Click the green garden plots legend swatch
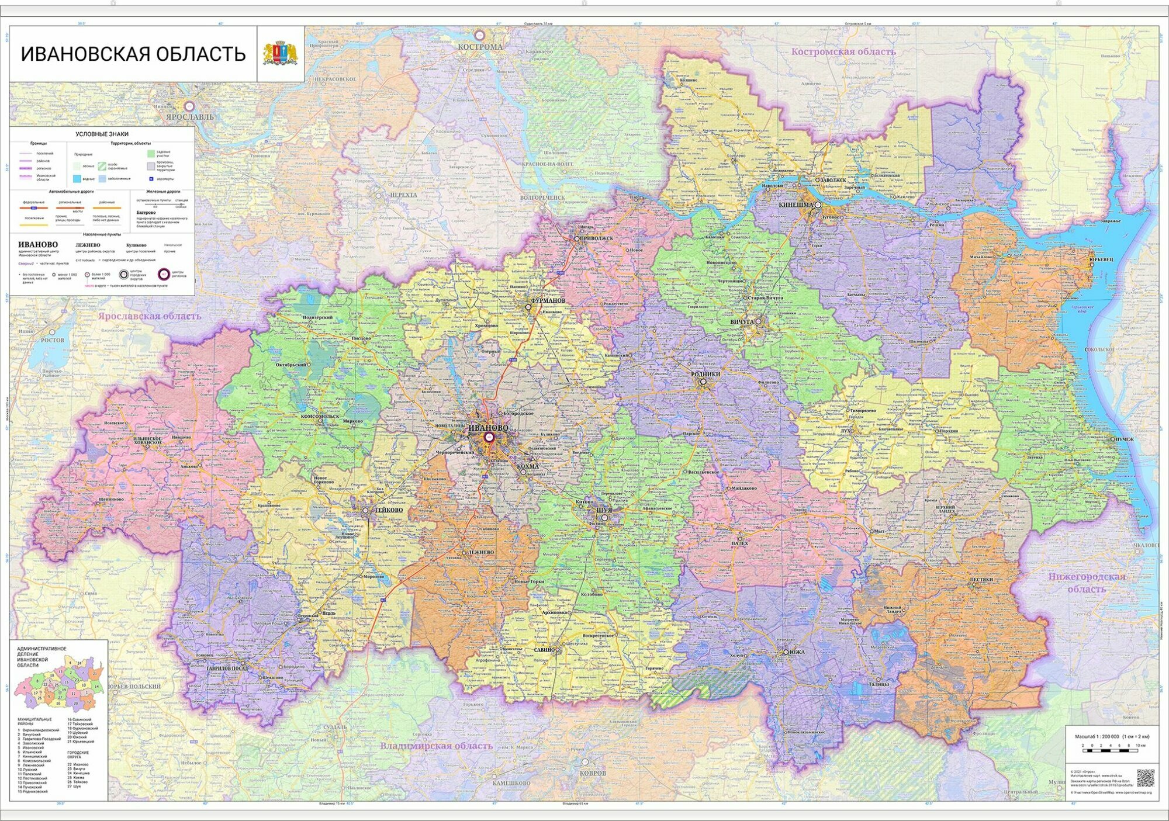Image resolution: width=1169 pixels, height=821 pixels. [151, 154]
